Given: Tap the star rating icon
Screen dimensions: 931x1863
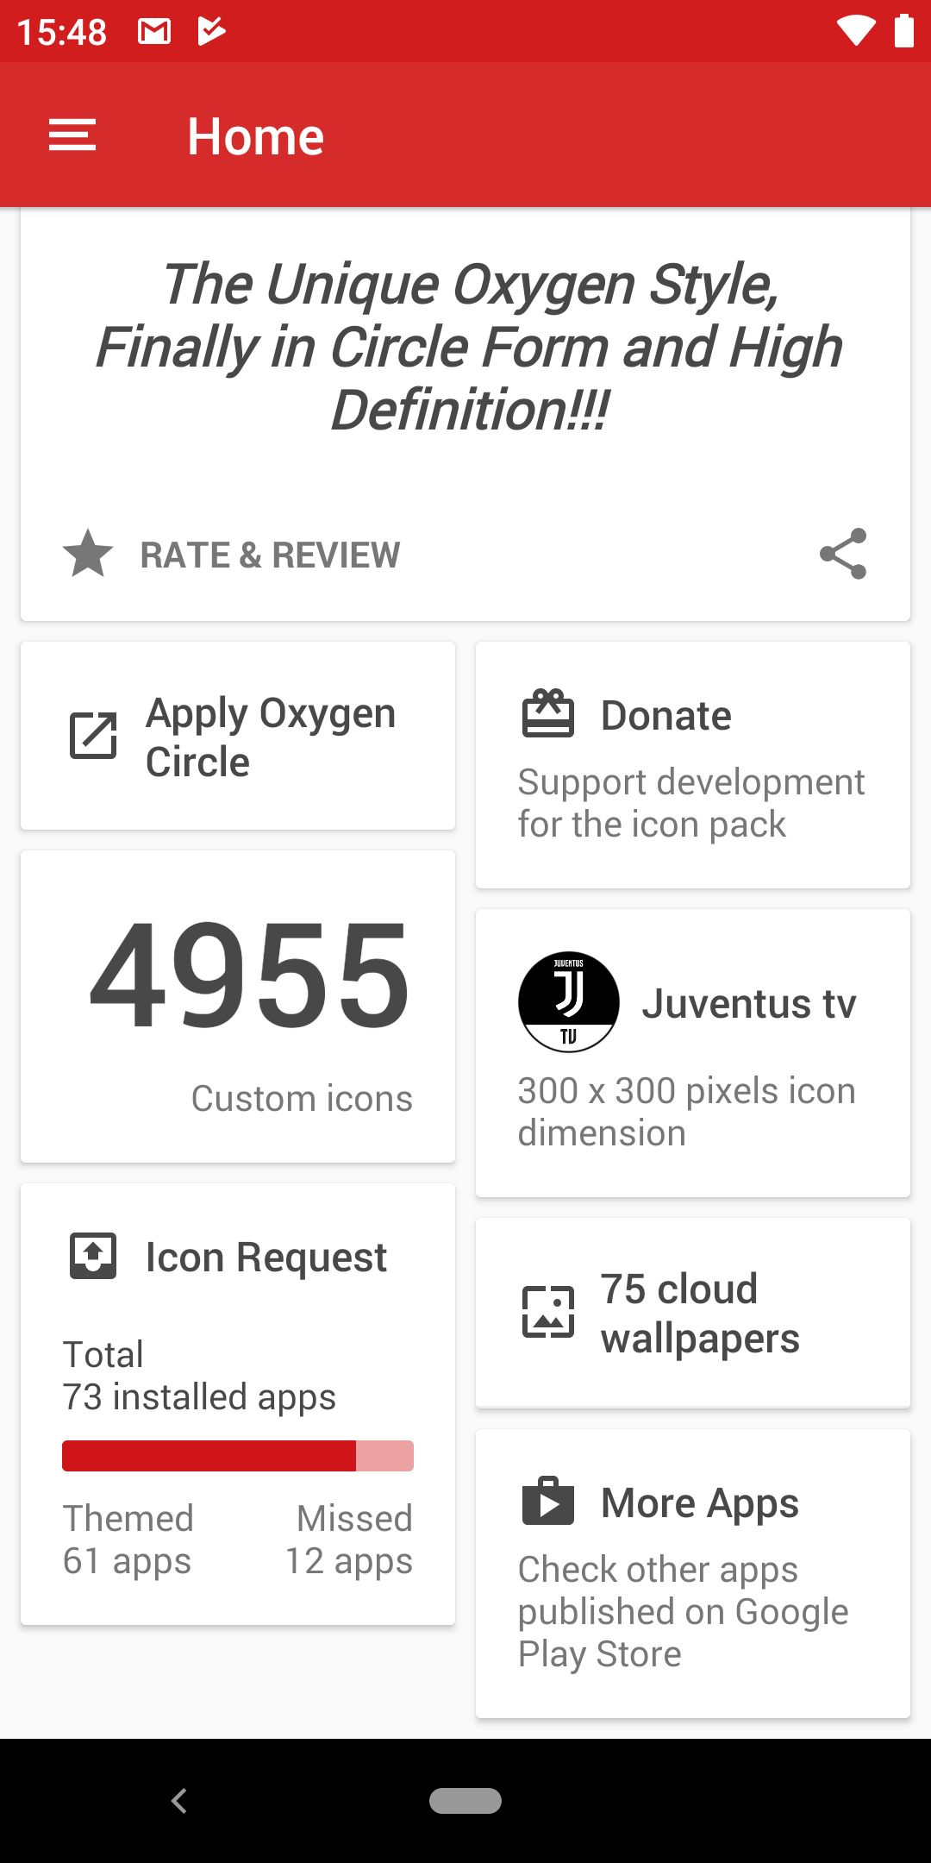Looking at the screenshot, I should pos(88,554).
